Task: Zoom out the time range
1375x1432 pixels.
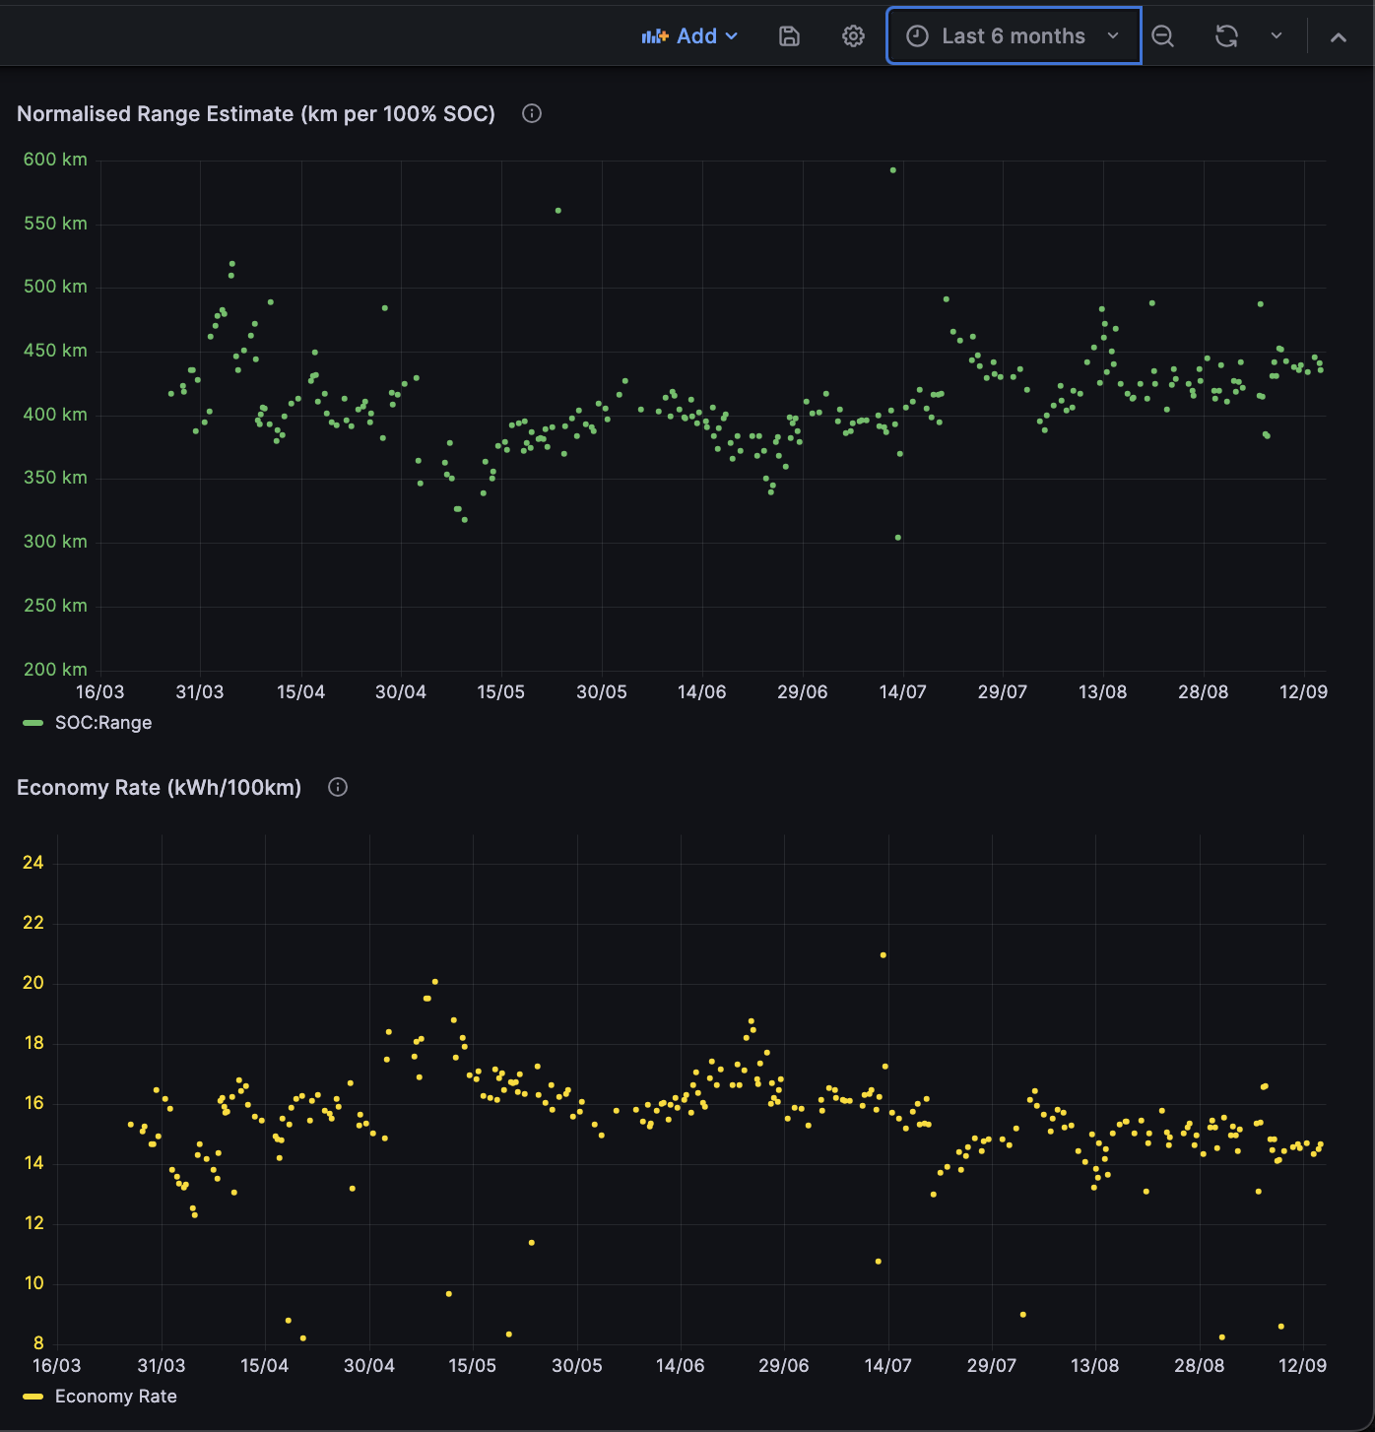Action: pos(1162,36)
